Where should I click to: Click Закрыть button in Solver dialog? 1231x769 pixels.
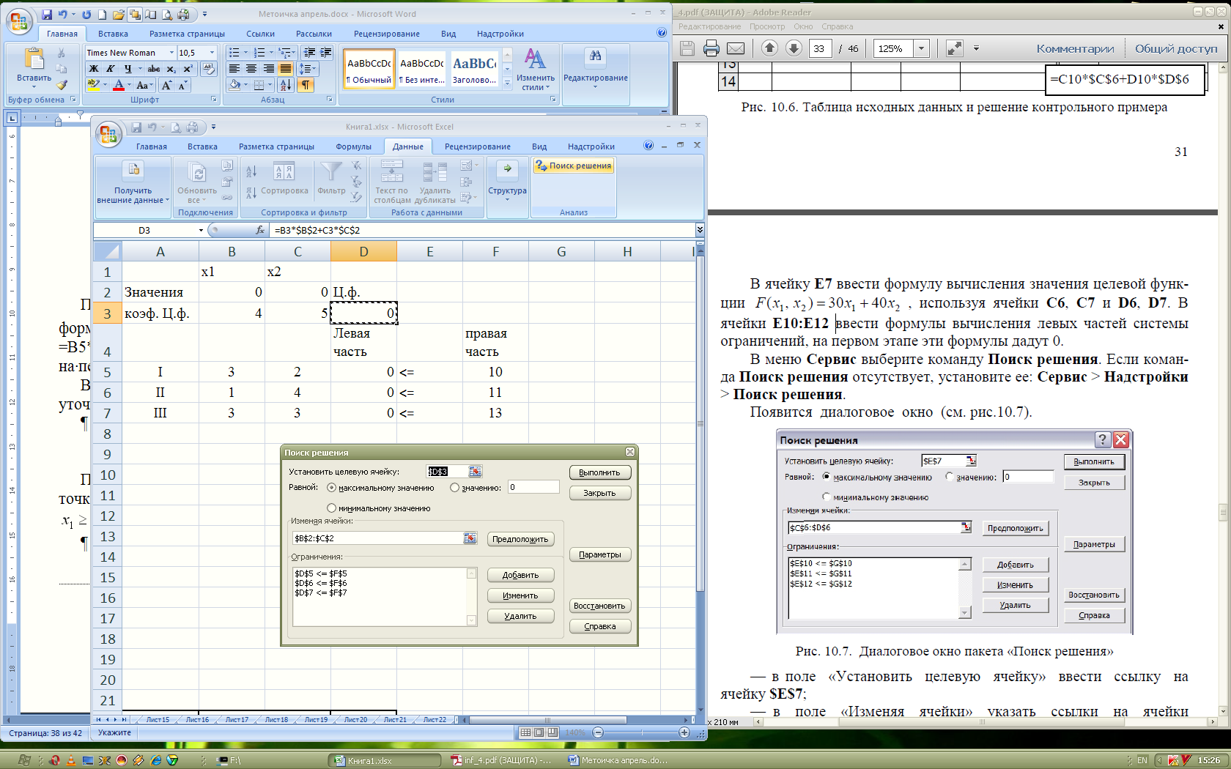[x=599, y=493]
